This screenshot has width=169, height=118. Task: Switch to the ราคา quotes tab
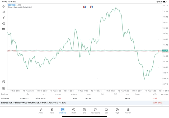[41, 111]
